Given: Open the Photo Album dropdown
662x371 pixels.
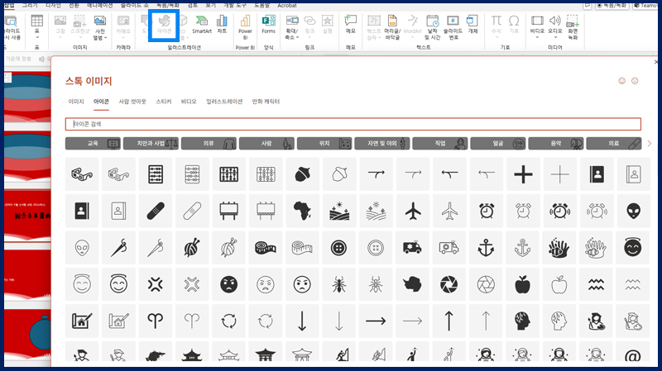Looking at the screenshot, I should tap(100, 27).
